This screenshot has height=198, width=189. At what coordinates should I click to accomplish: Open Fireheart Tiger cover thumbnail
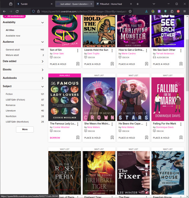(x=99, y=173)
